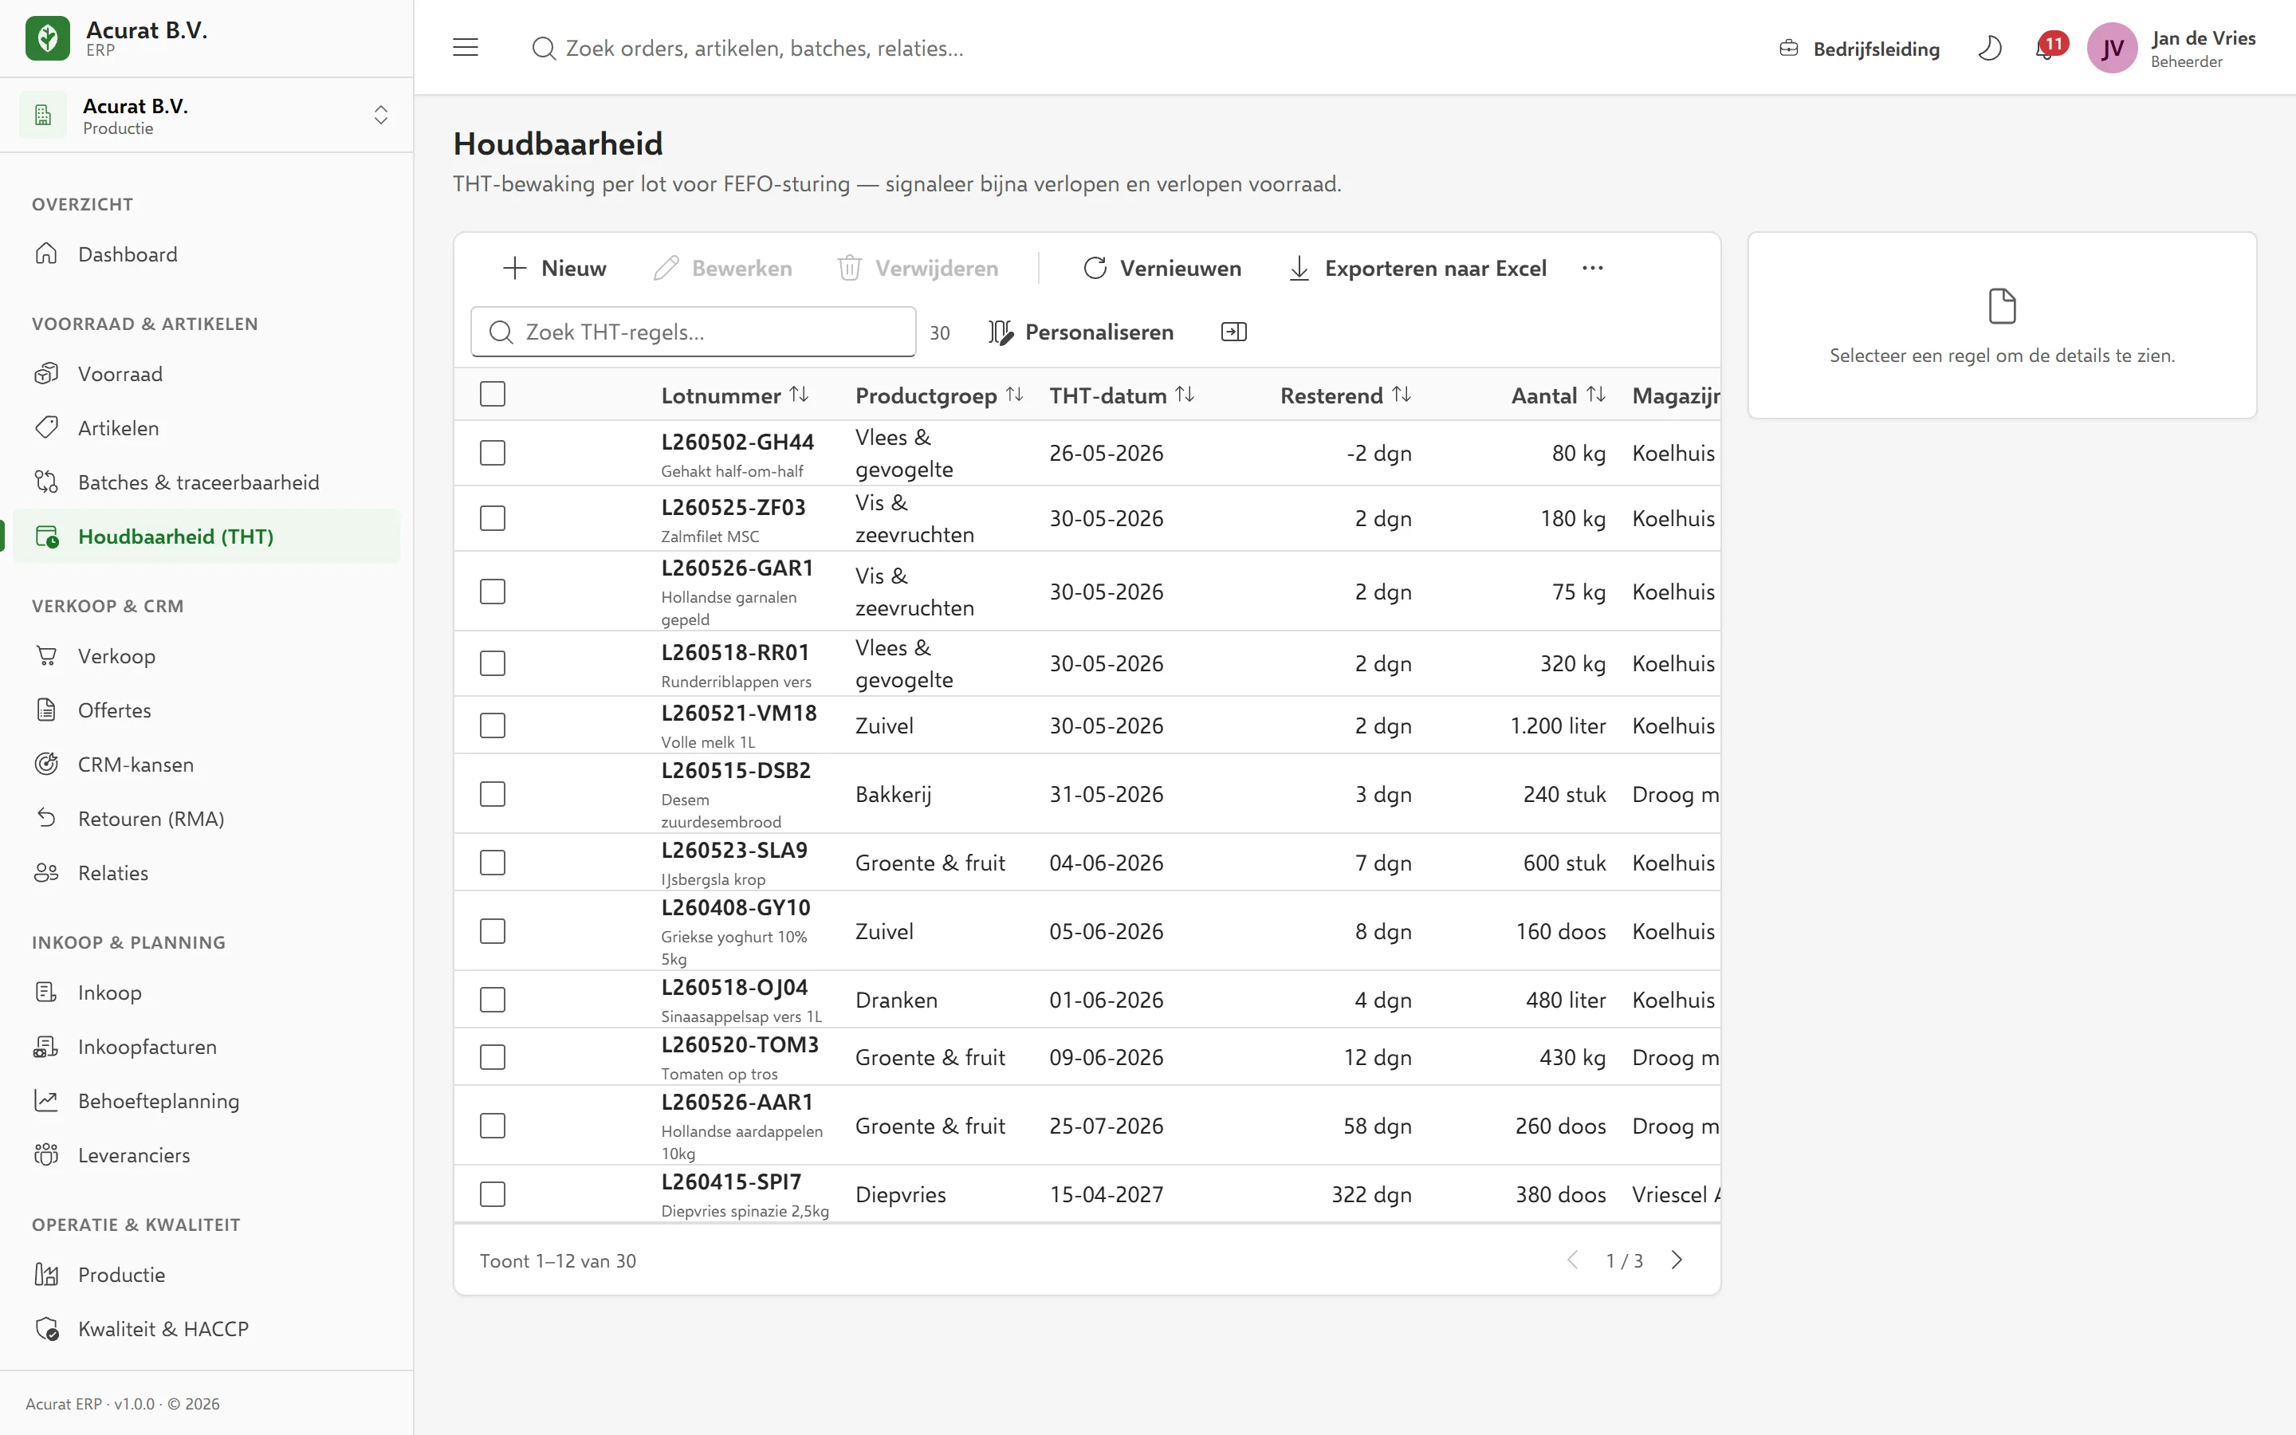Click the Bewerken button
The image size is (2296, 1435).
click(x=723, y=269)
